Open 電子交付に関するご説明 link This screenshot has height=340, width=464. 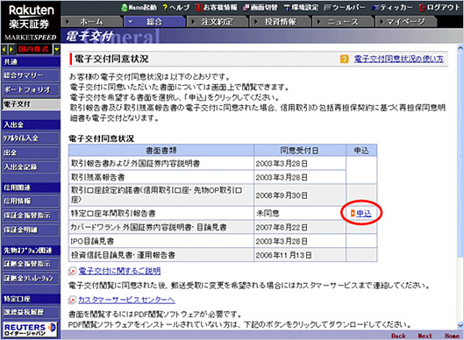pyautogui.click(x=119, y=271)
